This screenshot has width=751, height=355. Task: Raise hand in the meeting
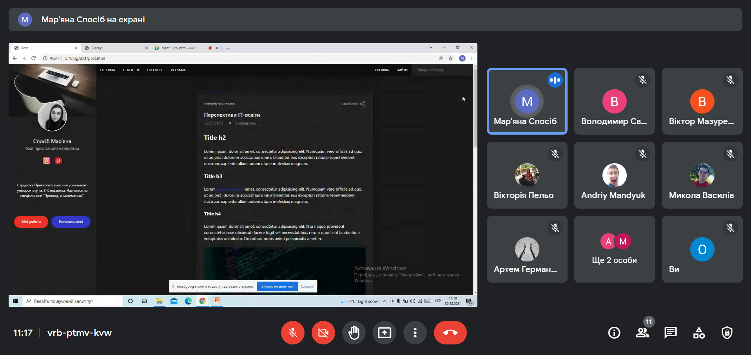point(354,333)
